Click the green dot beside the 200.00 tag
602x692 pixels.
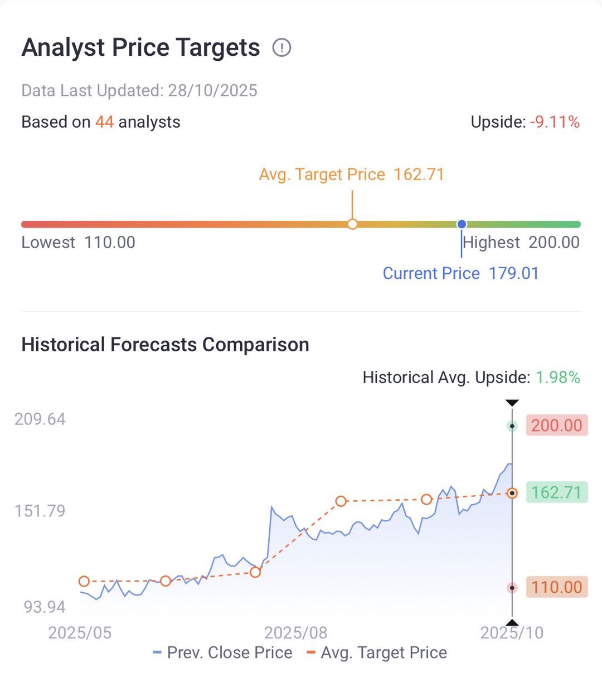[x=512, y=426]
